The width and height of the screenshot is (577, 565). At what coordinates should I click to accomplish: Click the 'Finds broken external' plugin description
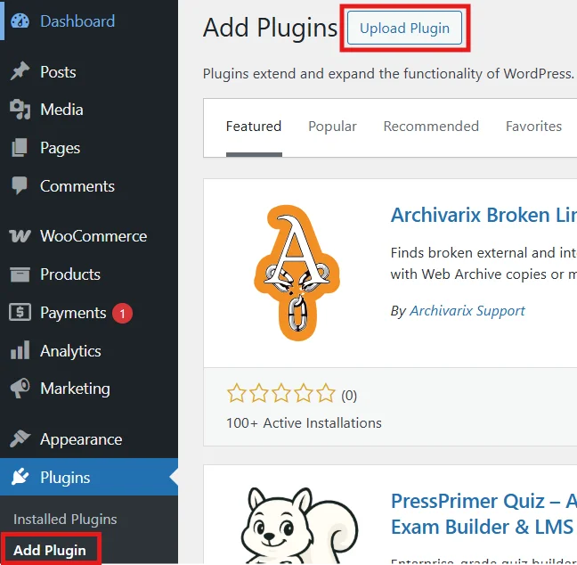point(484,264)
